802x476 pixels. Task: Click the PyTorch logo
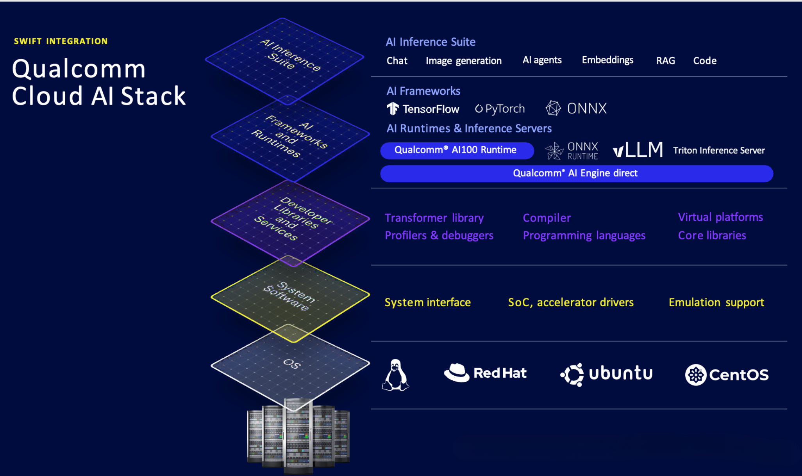500,109
